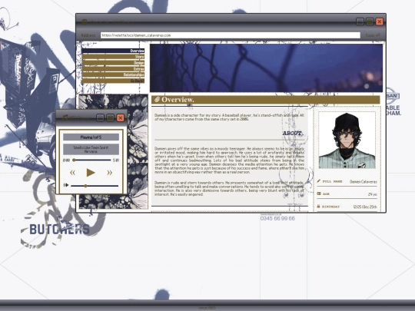Click the paperclip icon beside Overview heading

click(158, 99)
